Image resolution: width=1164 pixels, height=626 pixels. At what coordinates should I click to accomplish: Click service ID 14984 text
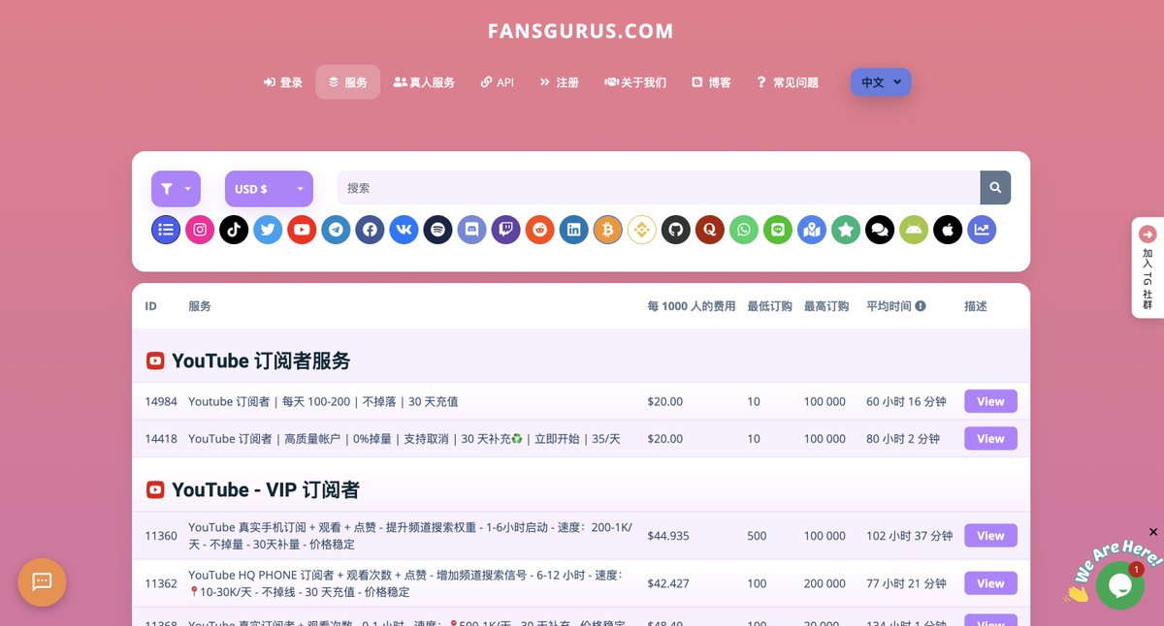tap(161, 401)
